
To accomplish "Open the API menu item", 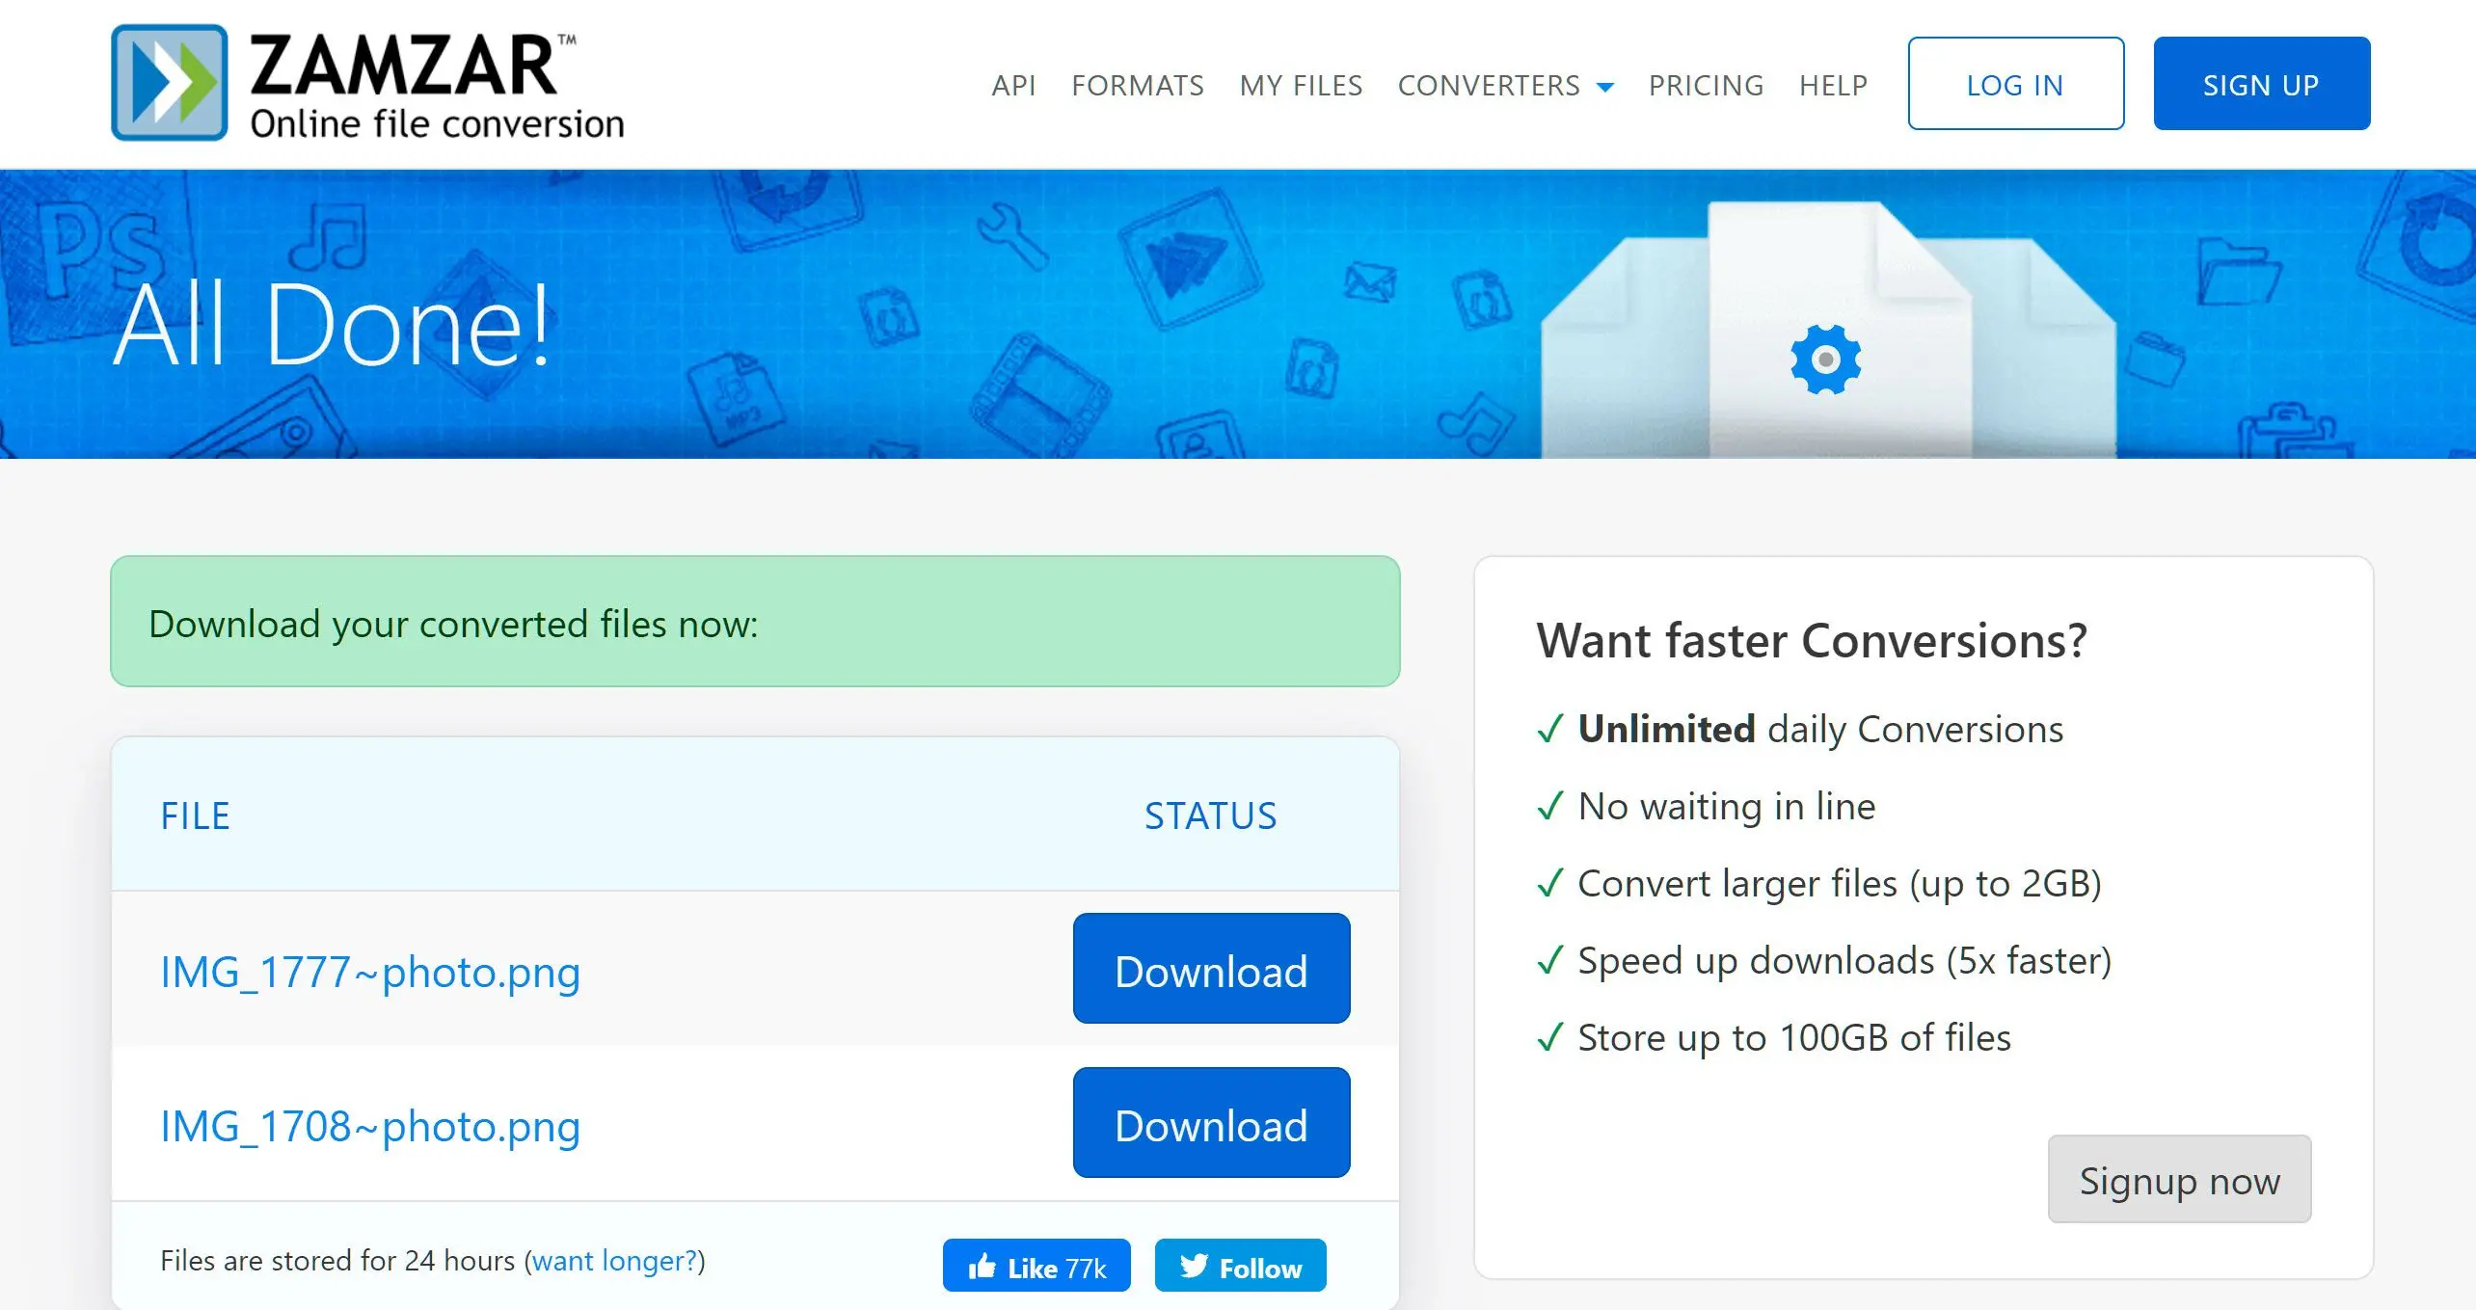I will (x=1013, y=86).
